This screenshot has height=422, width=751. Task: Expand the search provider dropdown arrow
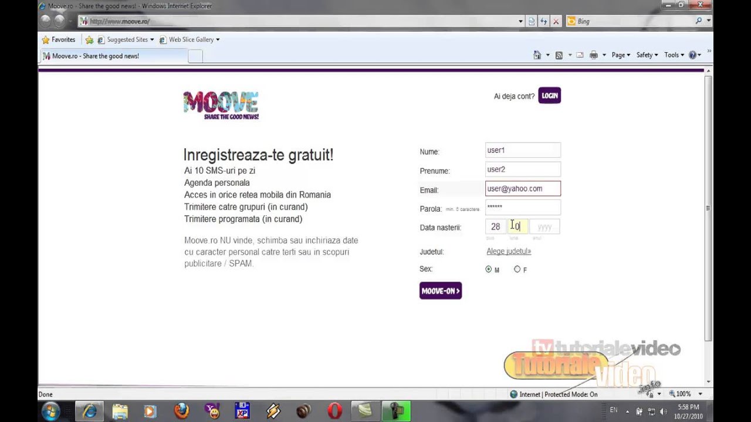pyautogui.click(x=709, y=21)
